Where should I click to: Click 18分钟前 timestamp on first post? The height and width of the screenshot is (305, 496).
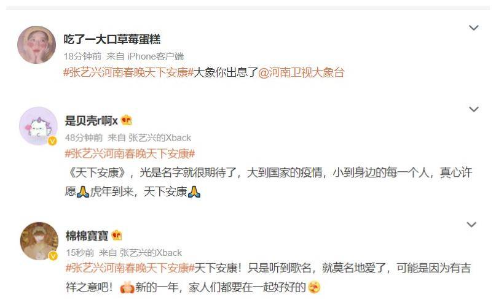82,56
